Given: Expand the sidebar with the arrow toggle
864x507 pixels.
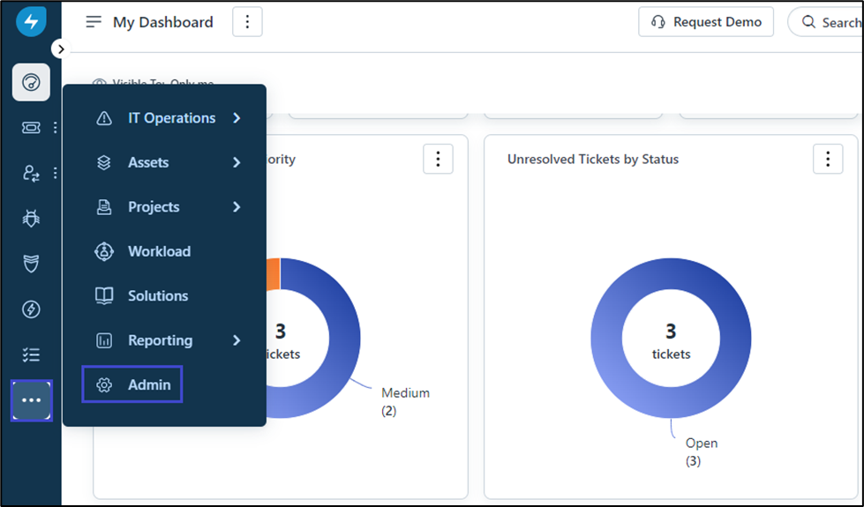Looking at the screenshot, I should click(60, 49).
